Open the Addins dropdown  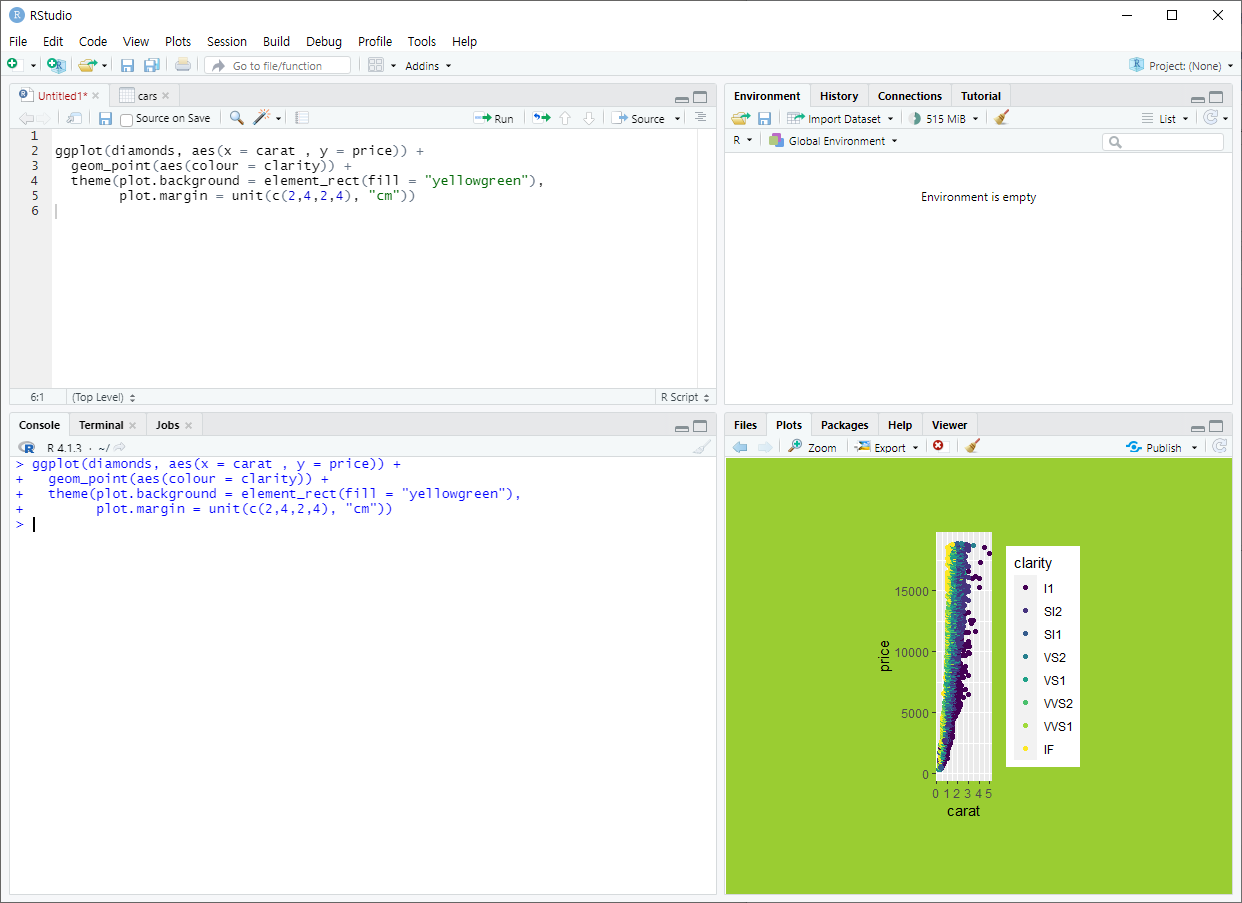[x=428, y=66]
